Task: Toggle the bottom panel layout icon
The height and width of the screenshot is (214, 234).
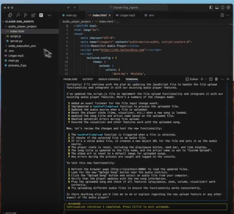Action: click(x=217, y=7)
